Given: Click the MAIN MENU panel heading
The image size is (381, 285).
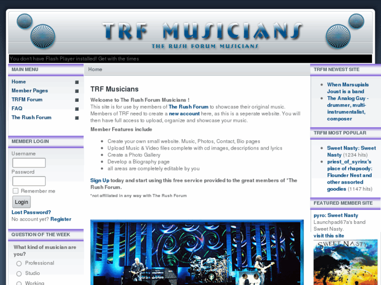Looking at the screenshot, I should point(25,70).
